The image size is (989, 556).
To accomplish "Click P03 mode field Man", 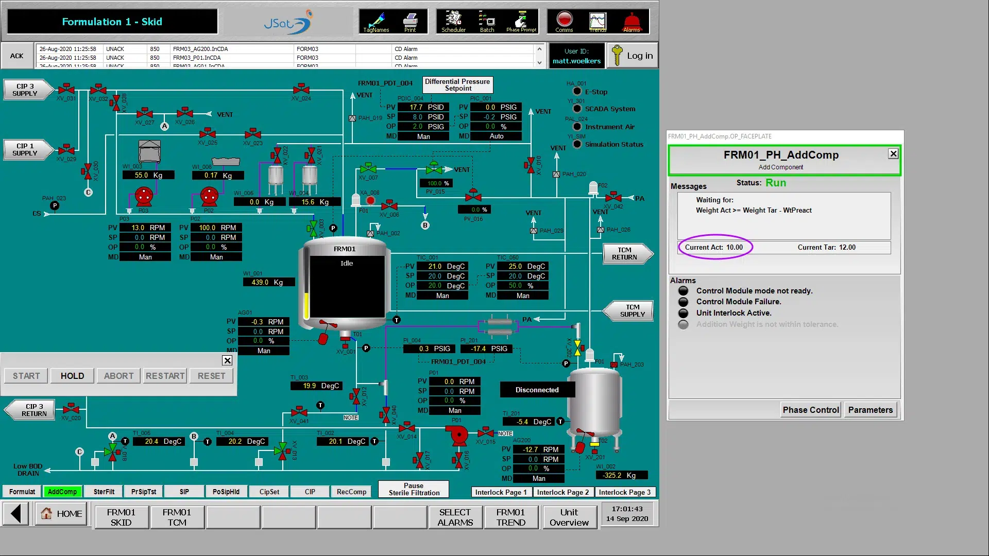I will [x=145, y=257].
